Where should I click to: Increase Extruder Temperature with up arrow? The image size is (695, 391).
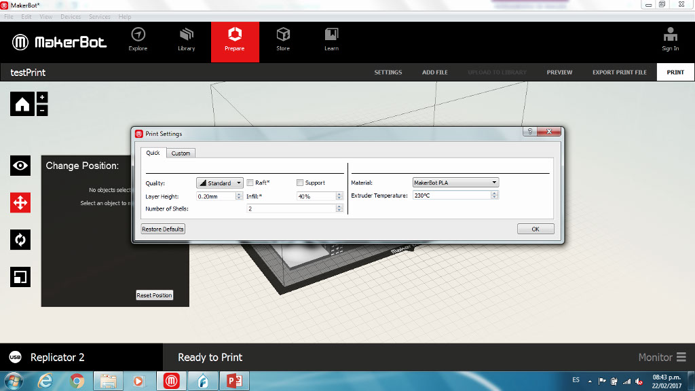tap(494, 193)
